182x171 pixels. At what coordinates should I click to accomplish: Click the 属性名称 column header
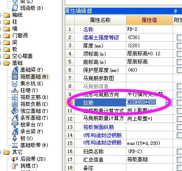[100, 20]
